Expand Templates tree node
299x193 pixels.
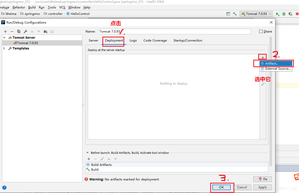tap(4, 48)
